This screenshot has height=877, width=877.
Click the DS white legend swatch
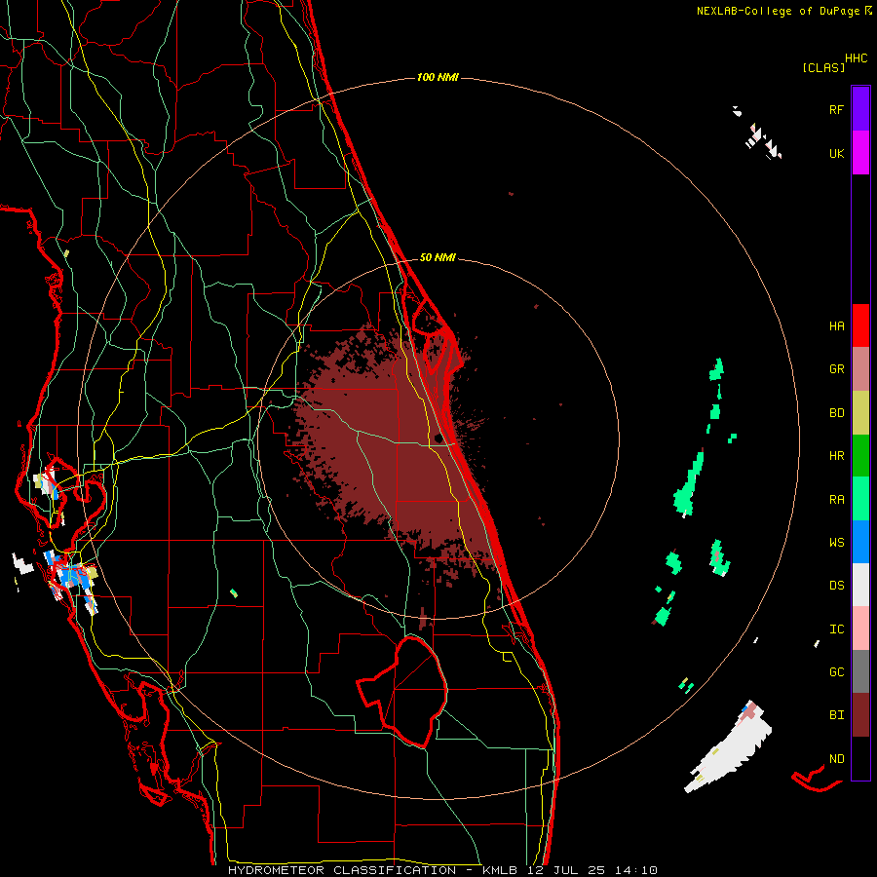(x=860, y=585)
